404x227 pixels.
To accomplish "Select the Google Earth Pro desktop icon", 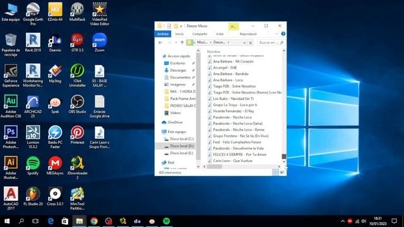I will coord(33,14).
